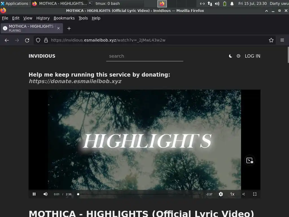Viewport: 289px width, 217px height.
Task: Toggle Invidious dark theme moon icon
Action: pyautogui.click(x=230, y=56)
